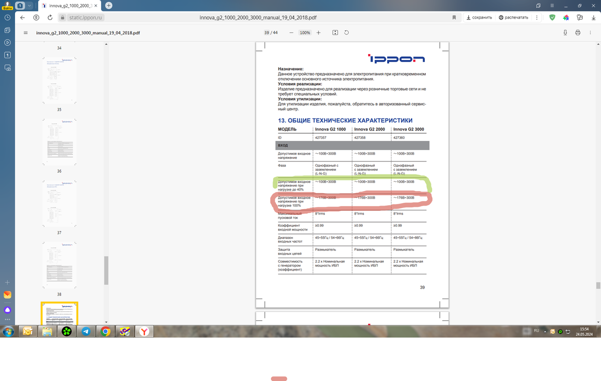Open the orange mail icon in sidebar
This screenshot has height=381, width=601.
[x=8, y=295]
